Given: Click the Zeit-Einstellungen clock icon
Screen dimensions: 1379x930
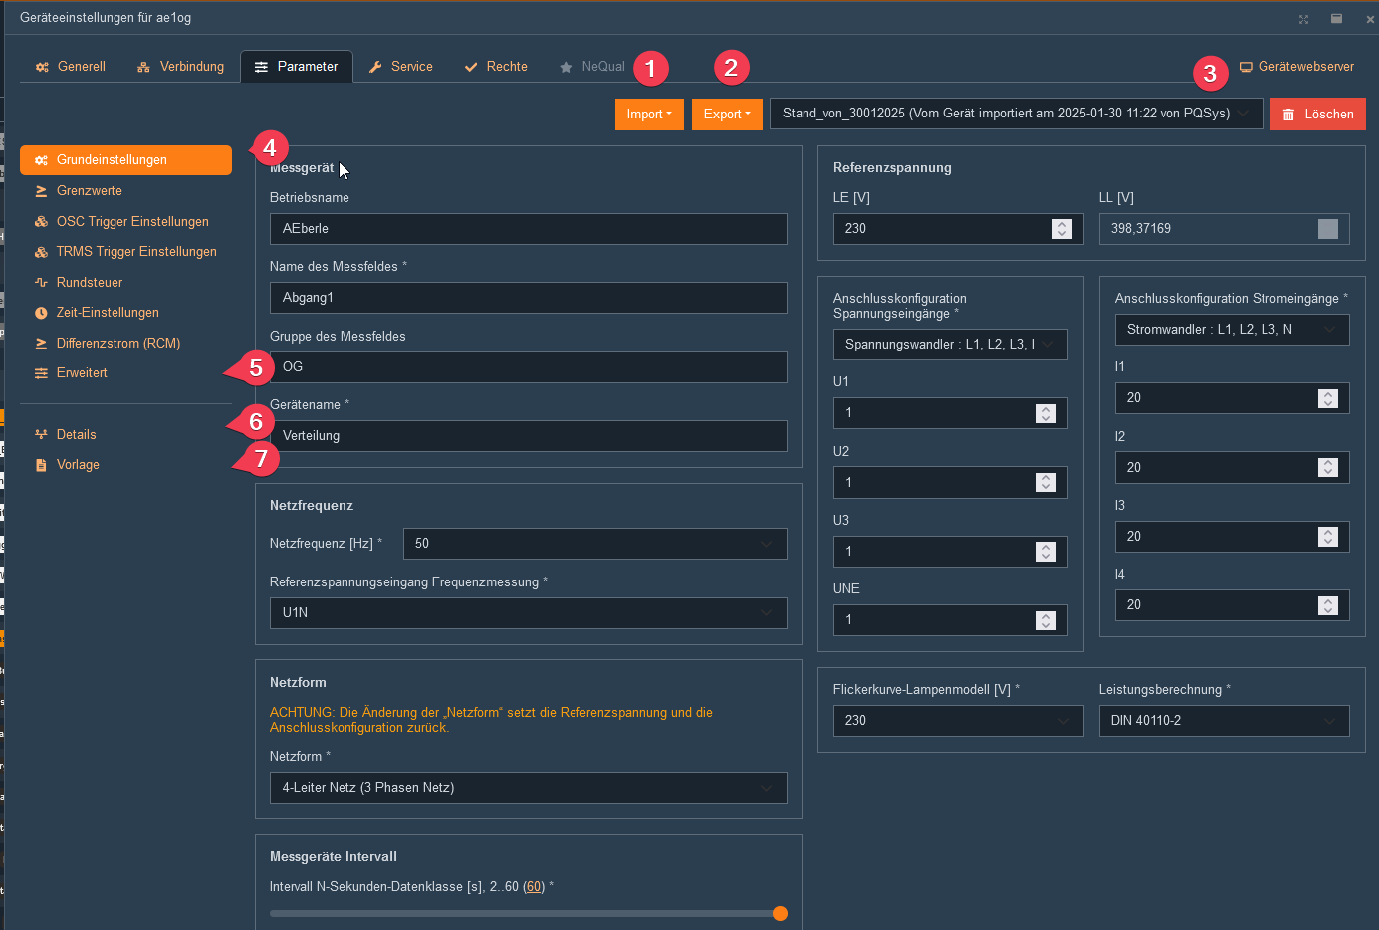Looking at the screenshot, I should (x=41, y=313).
